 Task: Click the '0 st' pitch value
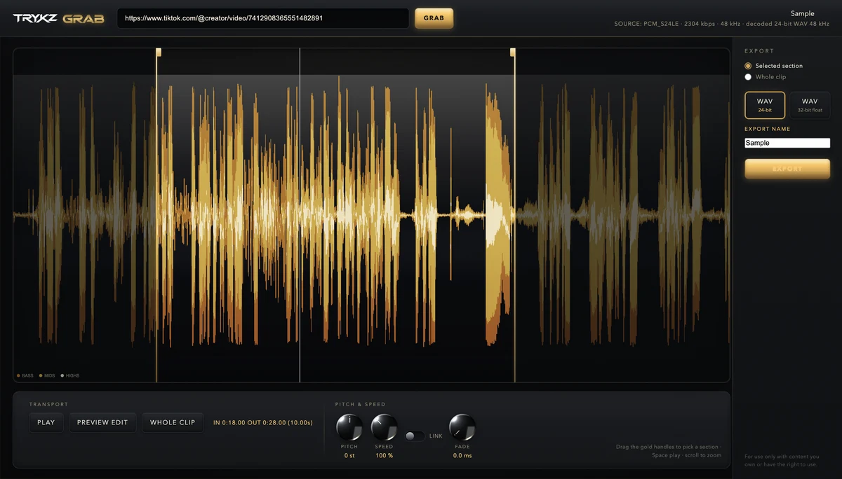pyautogui.click(x=349, y=456)
